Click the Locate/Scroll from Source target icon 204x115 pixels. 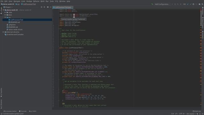pos(41,7)
